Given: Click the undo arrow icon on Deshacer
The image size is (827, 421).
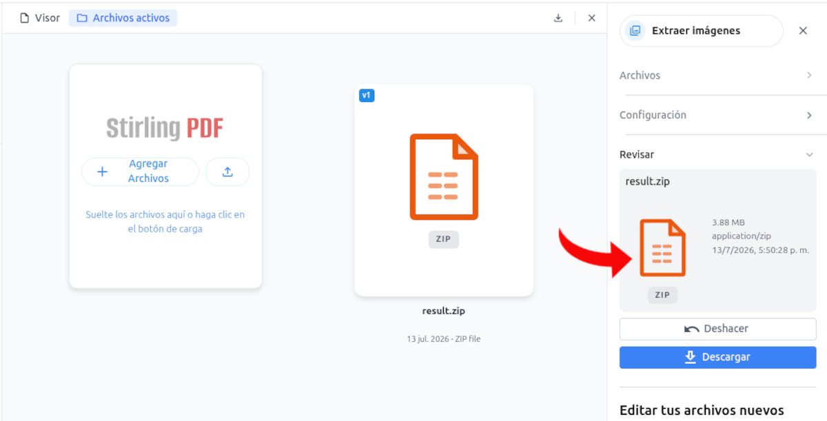Looking at the screenshot, I should pyautogui.click(x=691, y=329).
